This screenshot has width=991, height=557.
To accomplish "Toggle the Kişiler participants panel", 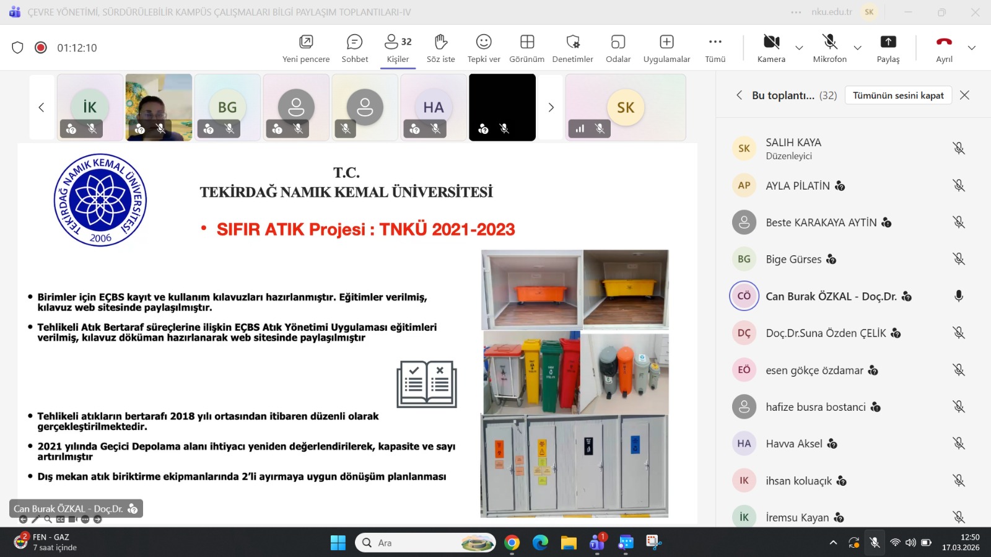I will click(x=398, y=48).
